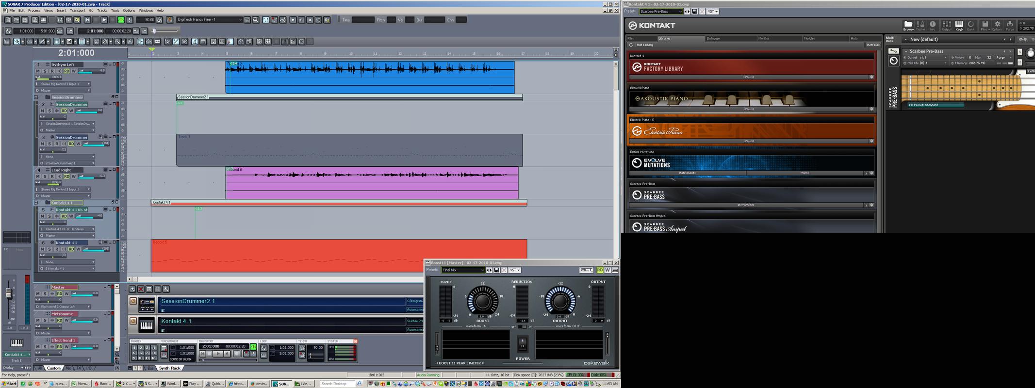Click marker number 5 button
1035x388 pixels.
point(134,353)
